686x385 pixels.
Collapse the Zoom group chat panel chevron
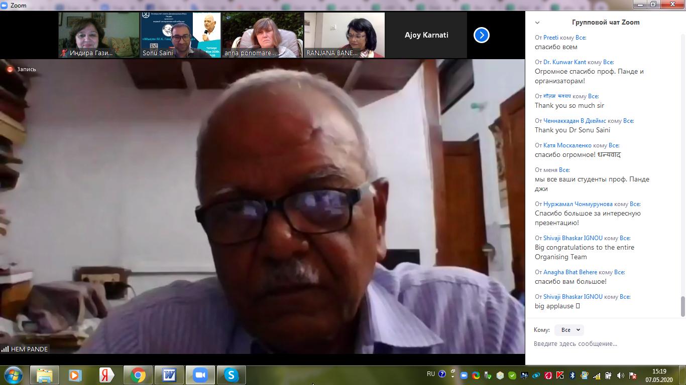[537, 23]
